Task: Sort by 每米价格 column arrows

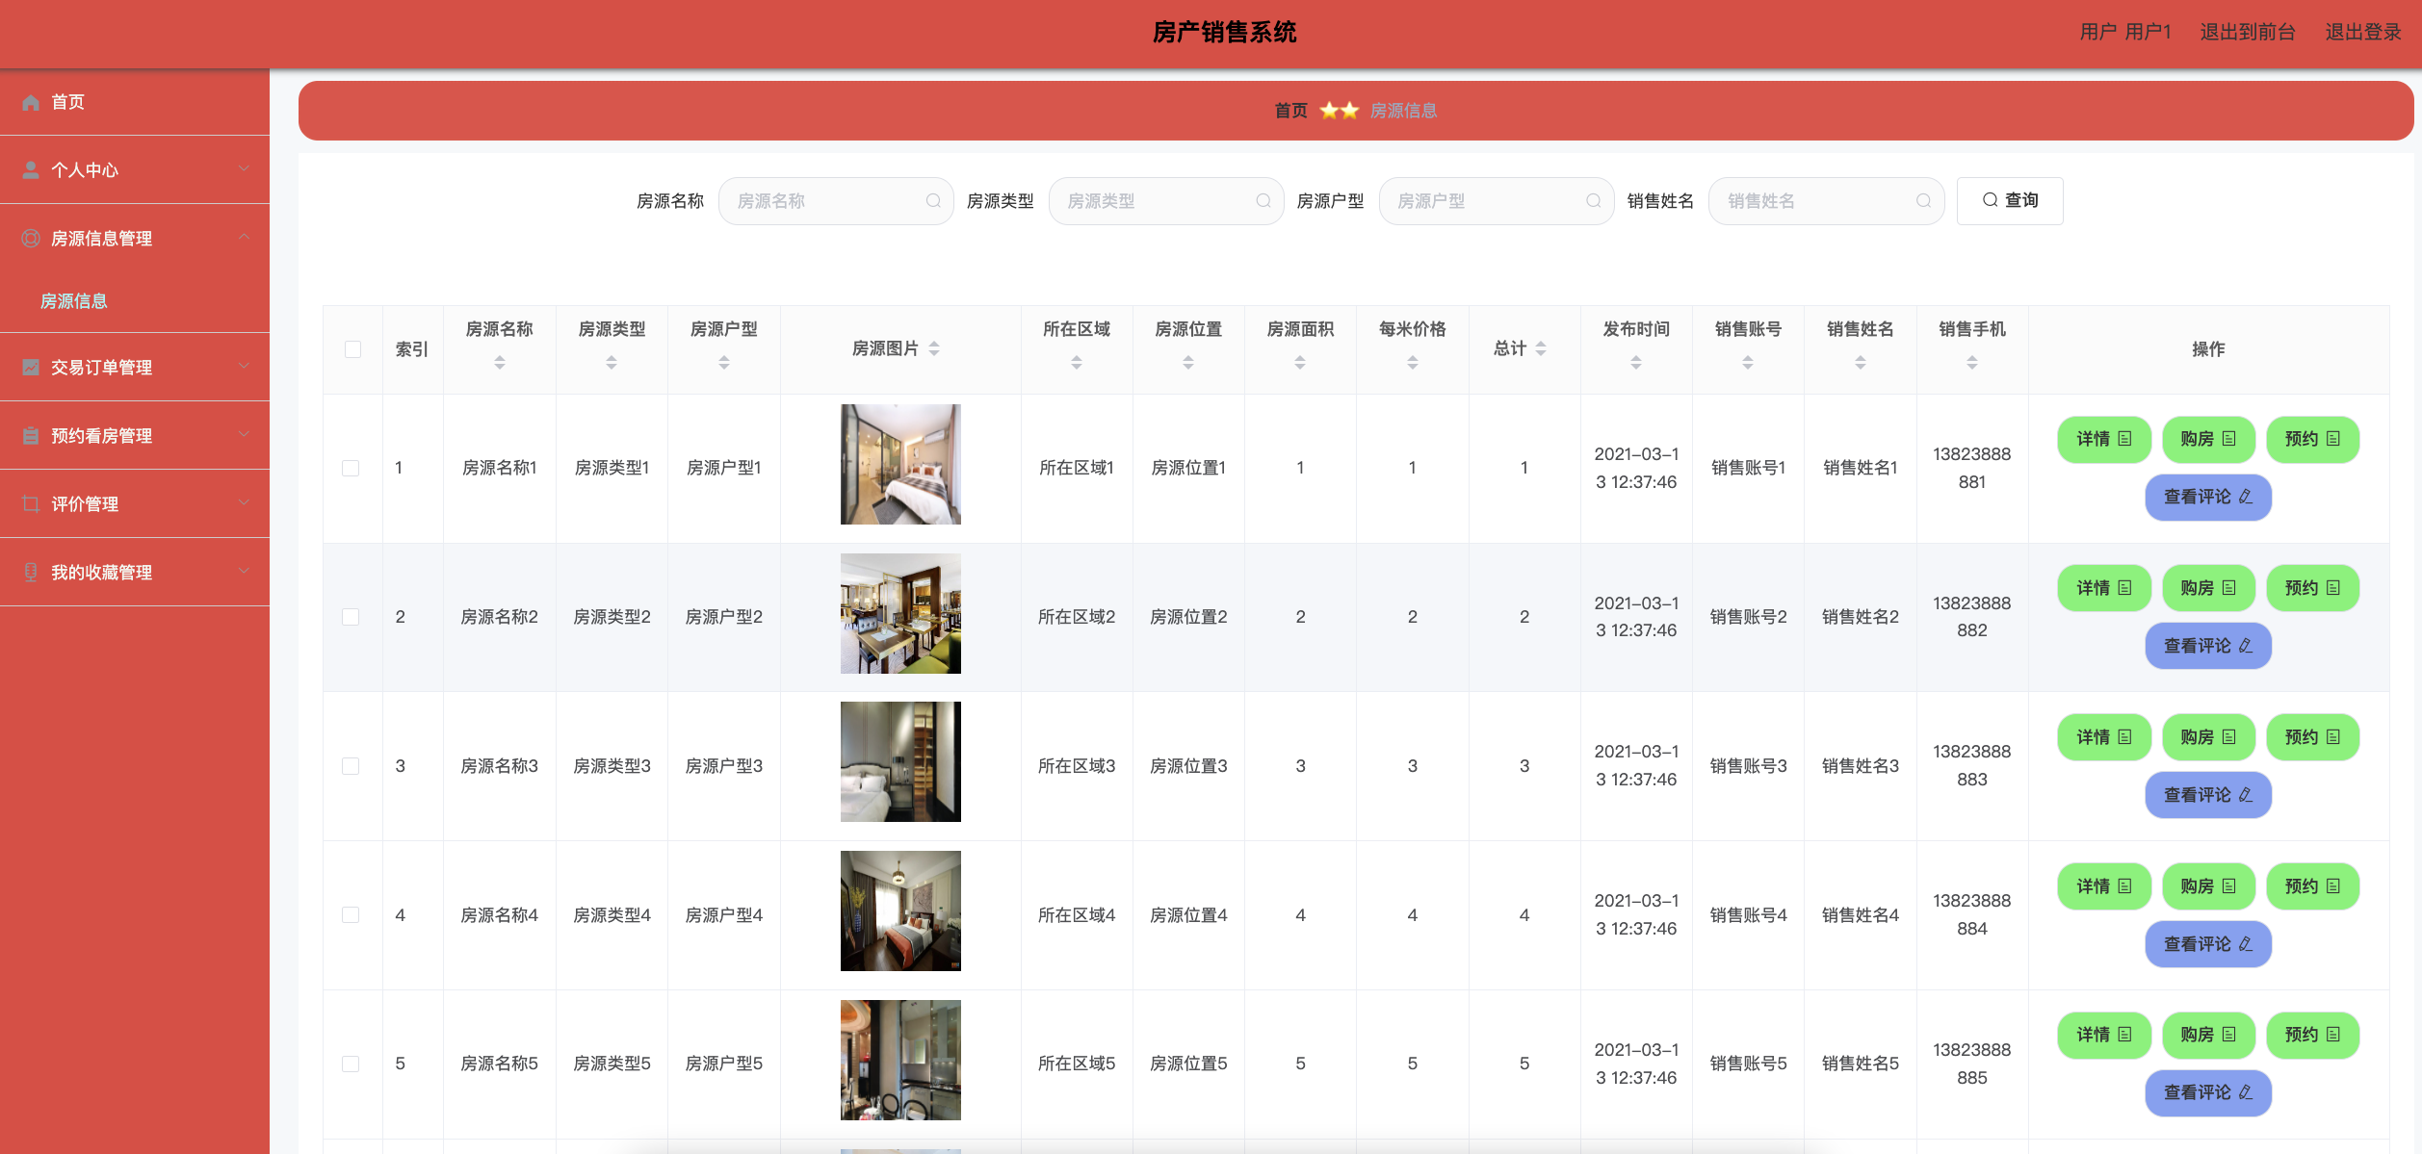Action: pos(1413,363)
